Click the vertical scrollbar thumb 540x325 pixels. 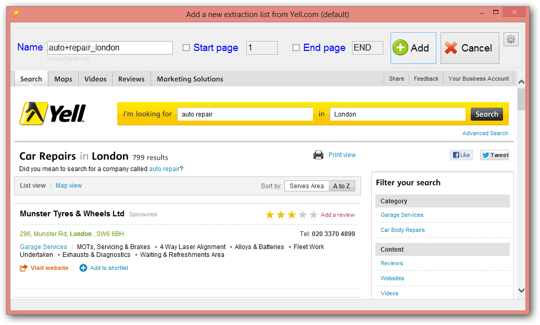521,99
